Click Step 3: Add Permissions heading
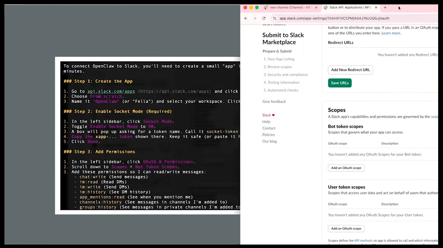 click(x=99, y=152)
